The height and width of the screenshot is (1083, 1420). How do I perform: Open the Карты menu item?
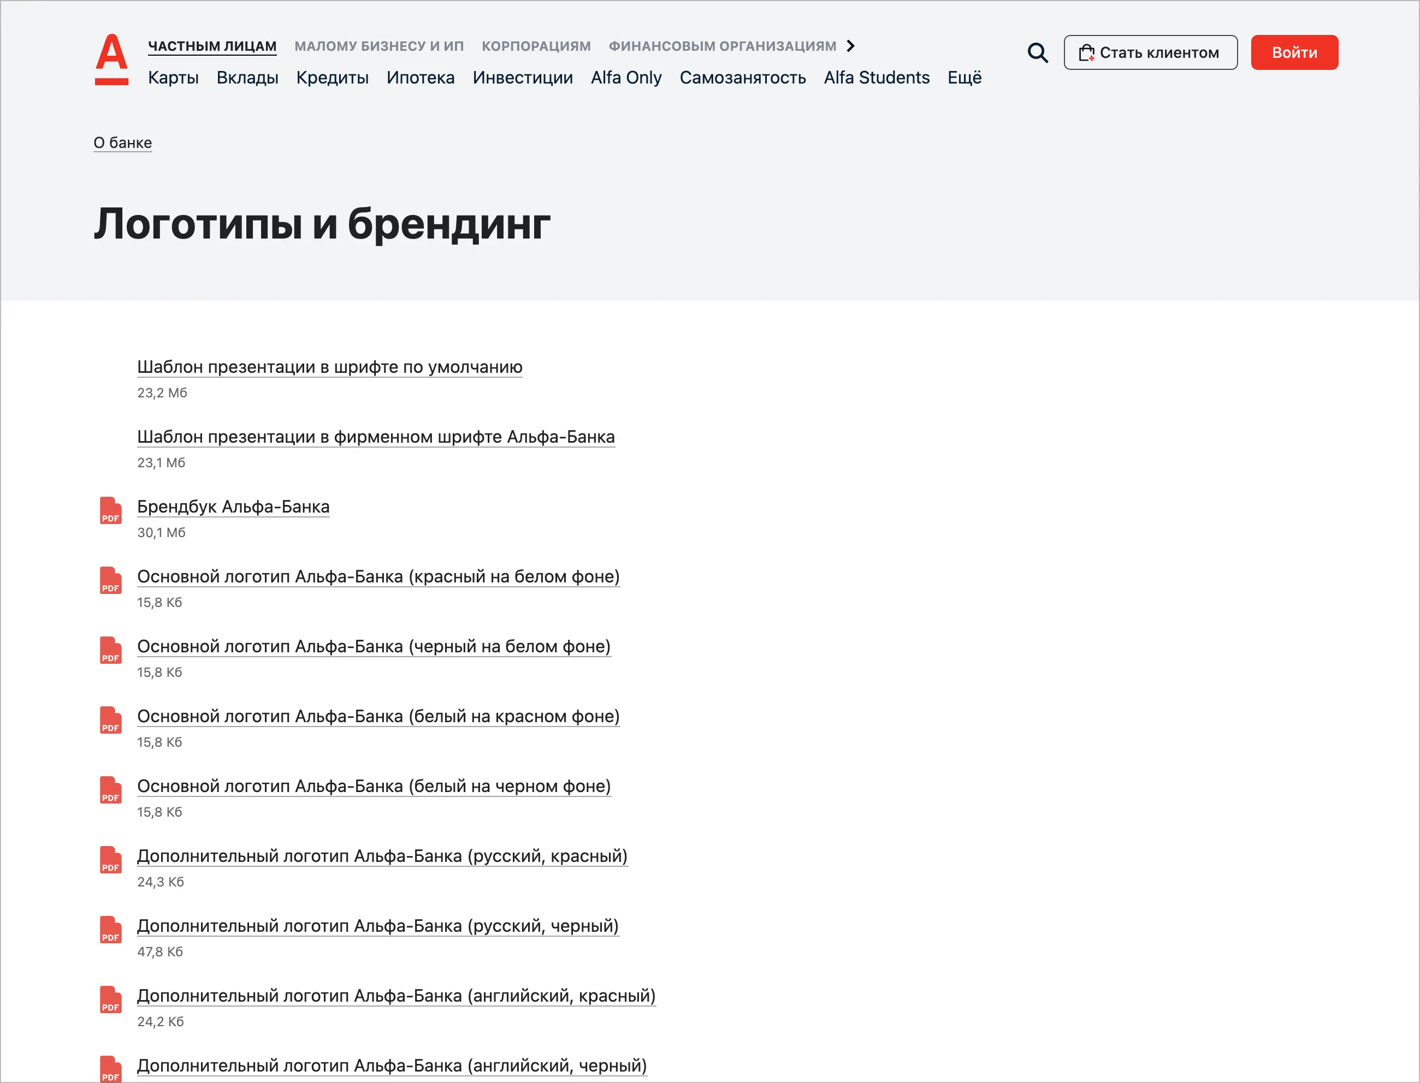pyautogui.click(x=173, y=78)
